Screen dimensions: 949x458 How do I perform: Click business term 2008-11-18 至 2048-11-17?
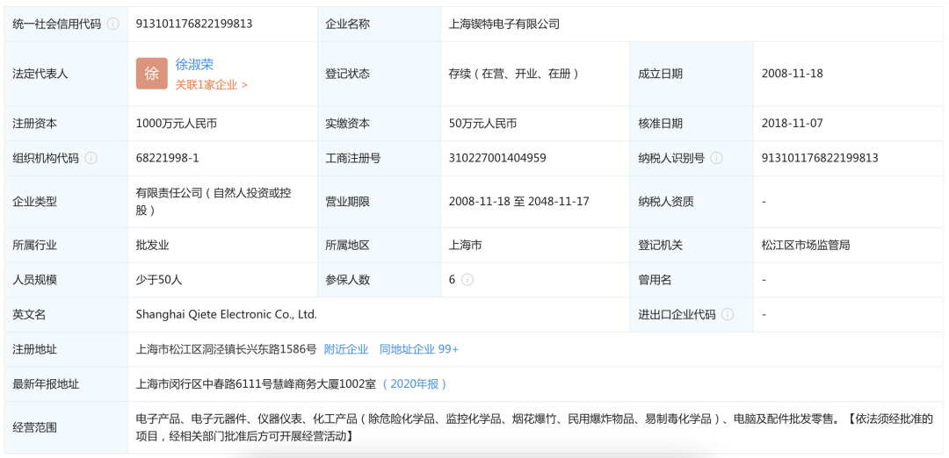click(x=518, y=201)
